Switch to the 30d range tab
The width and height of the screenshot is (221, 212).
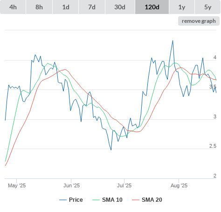click(120, 7)
